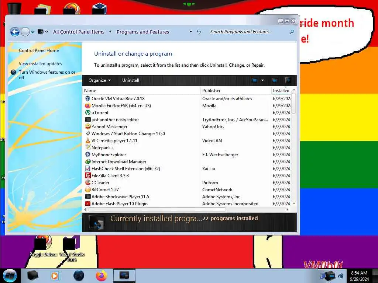The height and width of the screenshot is (283, 378).
Task: Open the media player taskbar icon
Action: [x=55, y=276]
